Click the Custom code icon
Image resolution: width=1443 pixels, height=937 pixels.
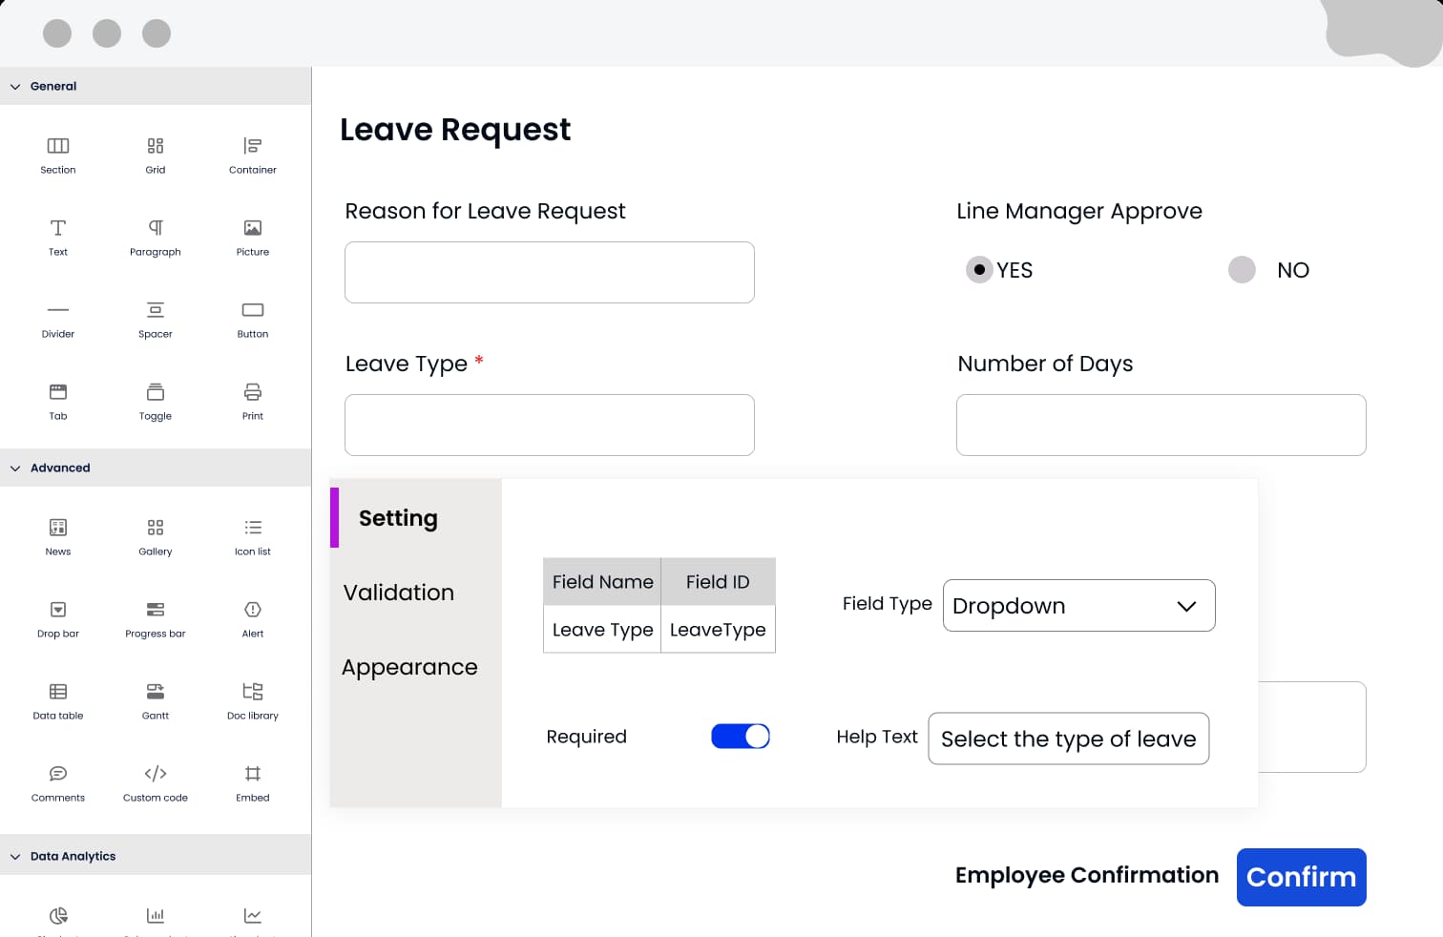tap(156, 774)
